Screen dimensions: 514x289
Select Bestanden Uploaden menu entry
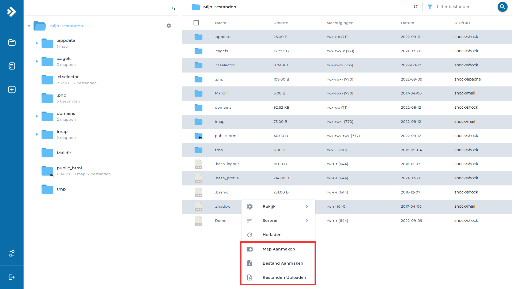284,277
